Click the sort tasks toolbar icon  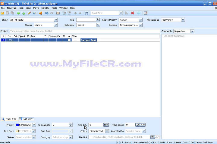point(126,13)
